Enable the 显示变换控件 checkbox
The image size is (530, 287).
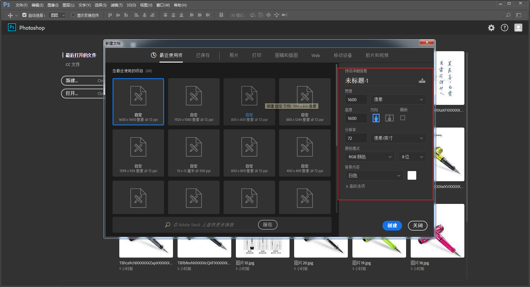[73, 15]
